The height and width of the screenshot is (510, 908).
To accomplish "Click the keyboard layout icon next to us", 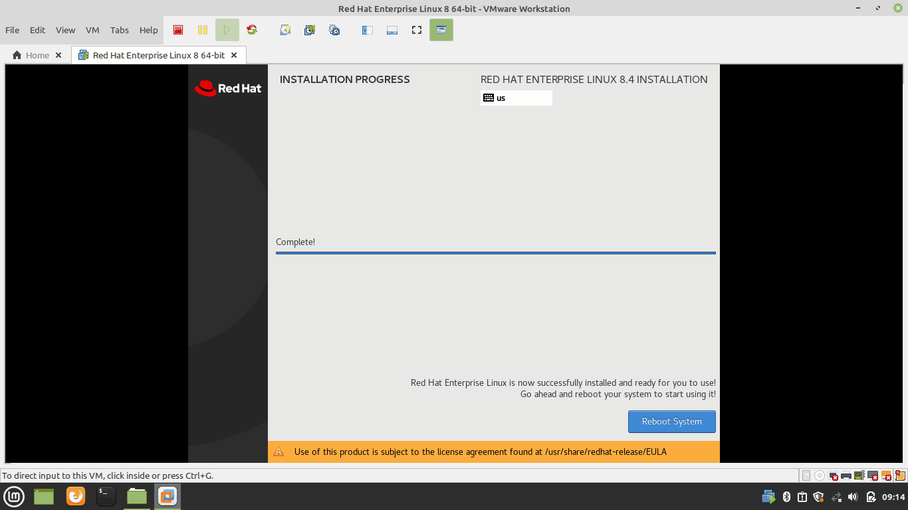I will pyautogui.click(x=489, y=98).
